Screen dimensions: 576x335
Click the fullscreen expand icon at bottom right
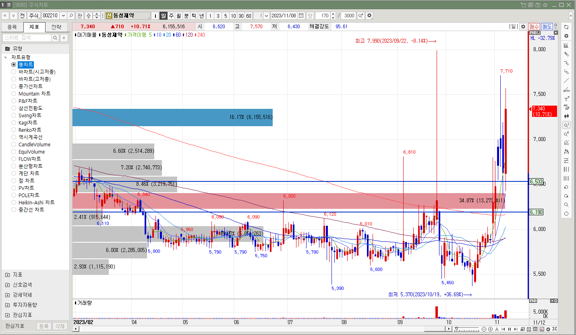coord(554,329)
